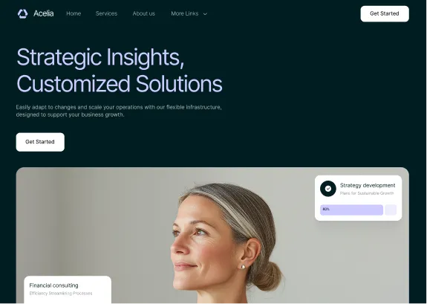Click the Strategic Insights headline
The height and width of the screenshot is (304, 427).
[x=120, y=70]
